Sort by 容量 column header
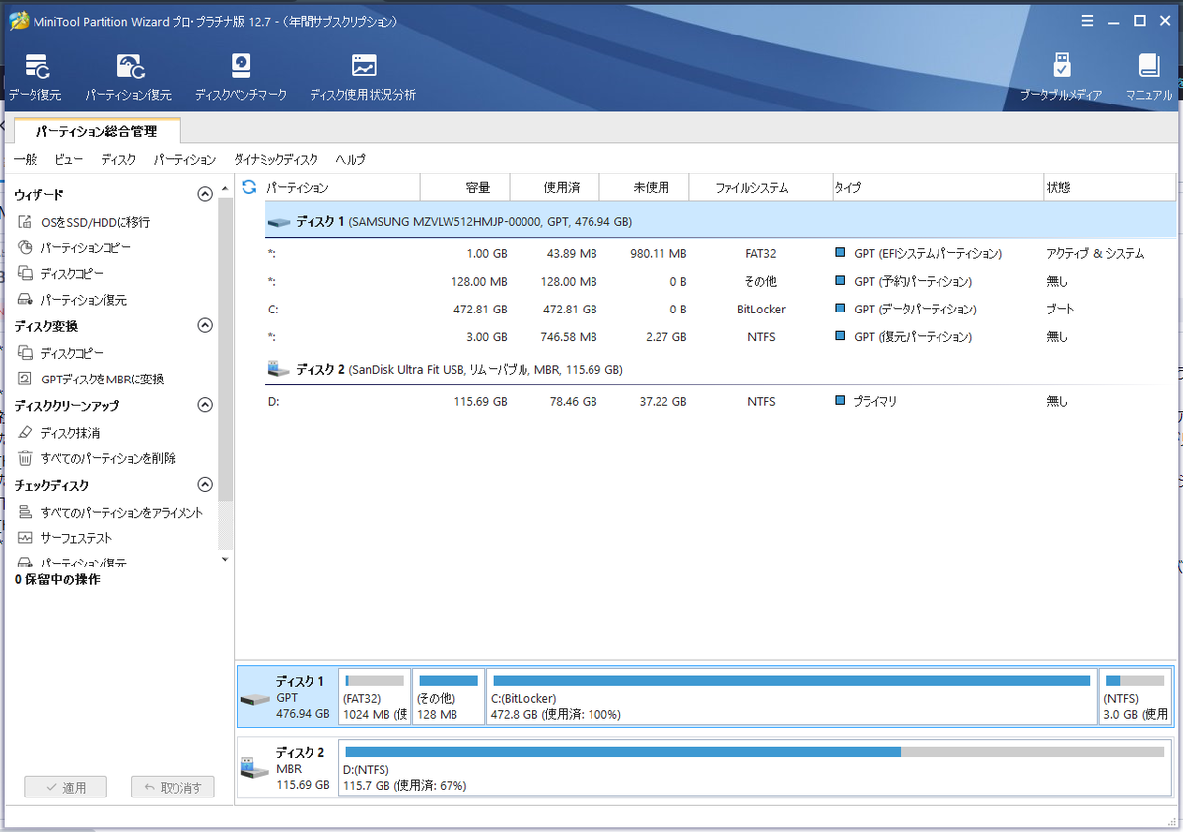This screenshot has height=832, width=1183. pos(464,187)
